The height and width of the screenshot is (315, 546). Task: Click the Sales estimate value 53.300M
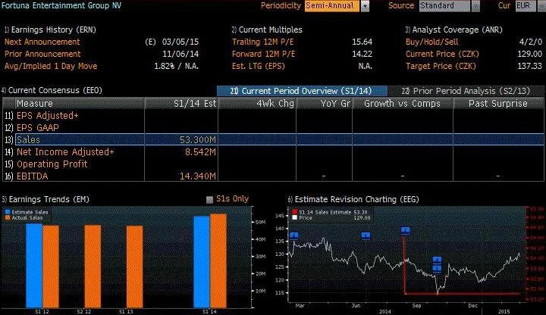(198, 140)
